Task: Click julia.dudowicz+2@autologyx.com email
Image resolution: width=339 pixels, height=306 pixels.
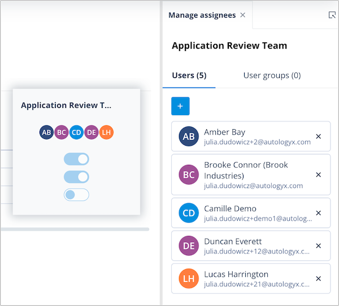Action: [x=257, y=142]
